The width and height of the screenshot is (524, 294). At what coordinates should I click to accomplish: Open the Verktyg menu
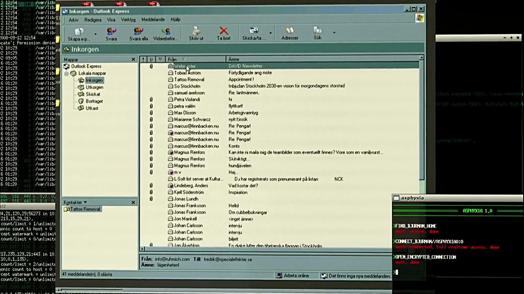pyautogui.click(x=128, y=20)
